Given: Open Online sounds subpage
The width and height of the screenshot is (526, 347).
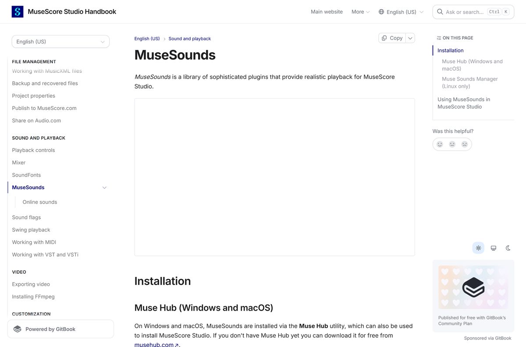Looking at the screenshot, I should pyautogui.click(x=40, y=202).
